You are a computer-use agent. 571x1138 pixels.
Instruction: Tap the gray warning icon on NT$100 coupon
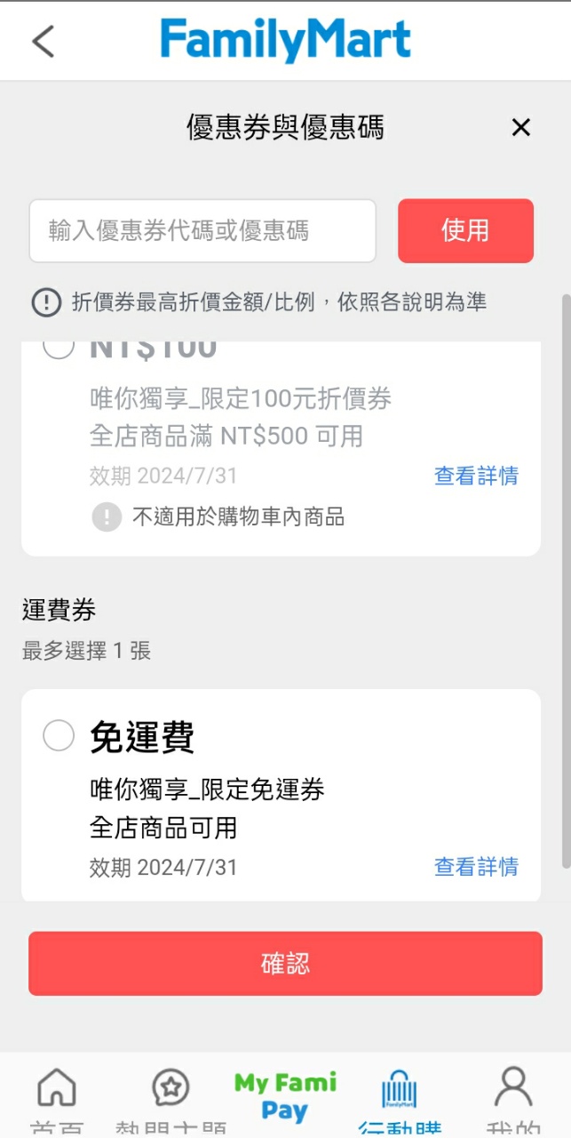107,517
